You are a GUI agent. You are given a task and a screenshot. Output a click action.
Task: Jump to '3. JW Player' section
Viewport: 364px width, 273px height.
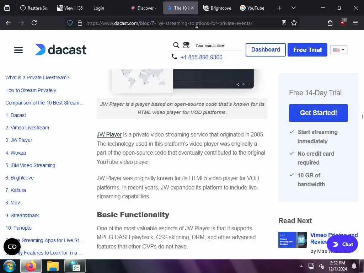coord(19,140)
